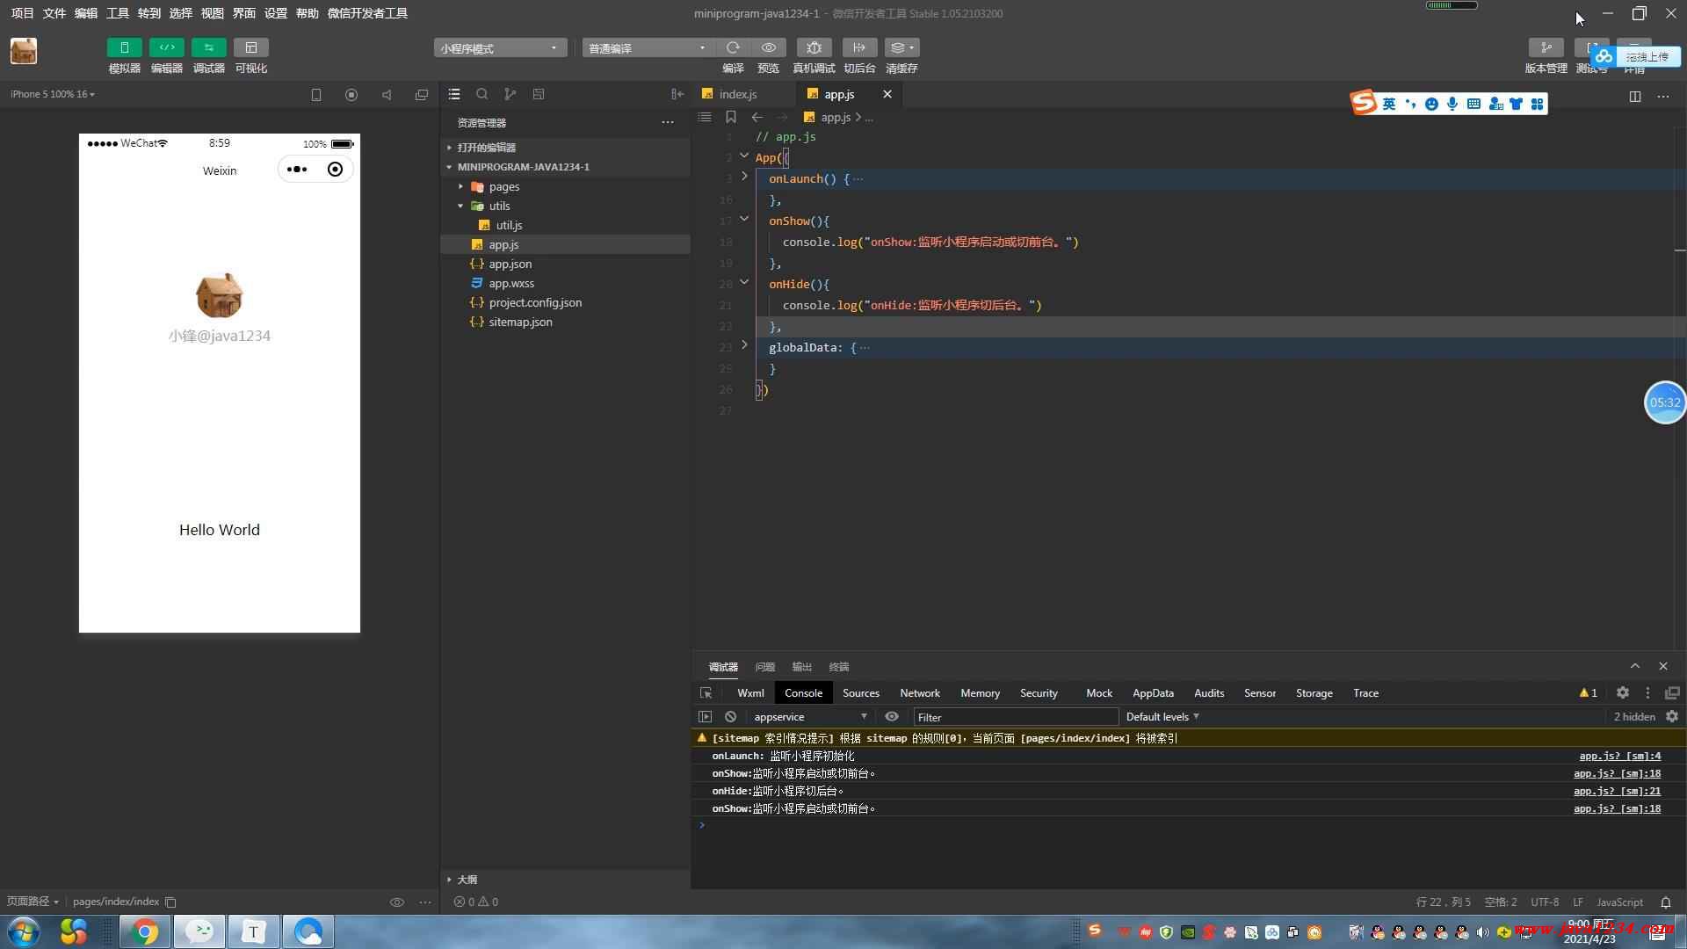
Task: Toggle the console sidebar
Action: pyautogui.click(x=705, y=716)
